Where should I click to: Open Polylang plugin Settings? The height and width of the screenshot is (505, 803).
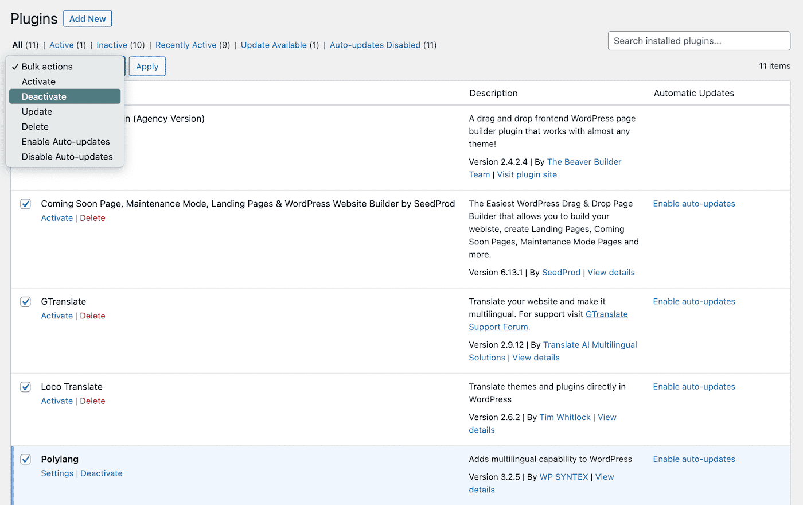click(x=57, y=473)
